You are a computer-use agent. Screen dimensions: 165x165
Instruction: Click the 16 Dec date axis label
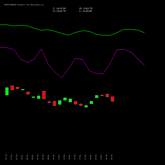(x=75, y=157)
